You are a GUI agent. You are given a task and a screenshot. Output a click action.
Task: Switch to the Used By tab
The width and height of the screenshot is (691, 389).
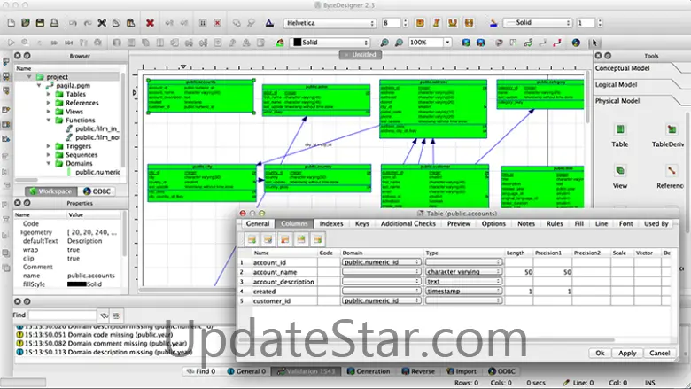pyautogui.click(x=656, y=224)
